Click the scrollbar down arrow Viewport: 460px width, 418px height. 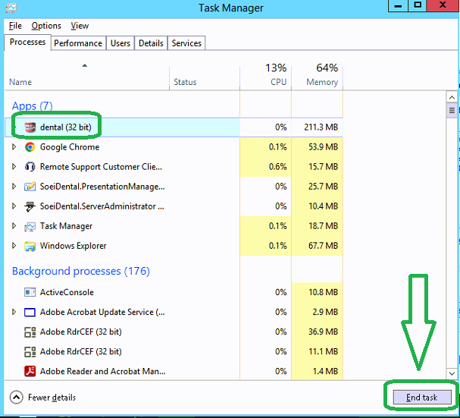[x=452, y=374]
